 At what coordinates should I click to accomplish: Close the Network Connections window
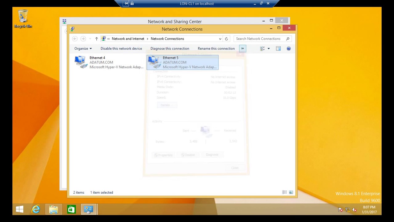[x=289, y=28]
